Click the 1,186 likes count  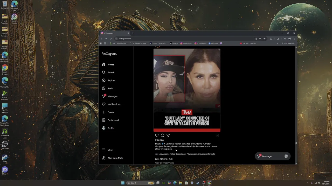pyautogui.click(x=160, y=140)
